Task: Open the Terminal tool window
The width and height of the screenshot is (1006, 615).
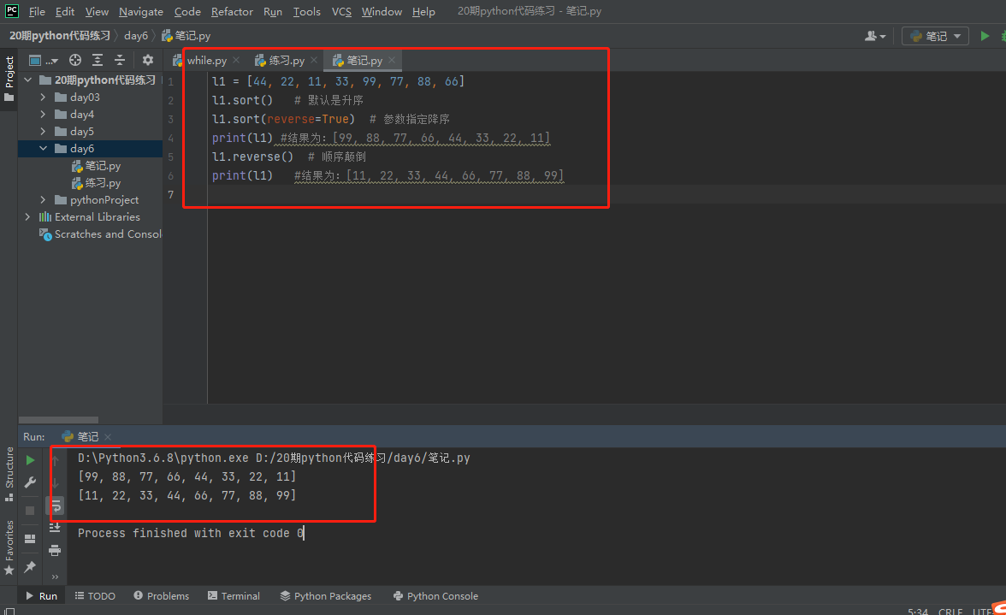Action: [x=234, y=596]
